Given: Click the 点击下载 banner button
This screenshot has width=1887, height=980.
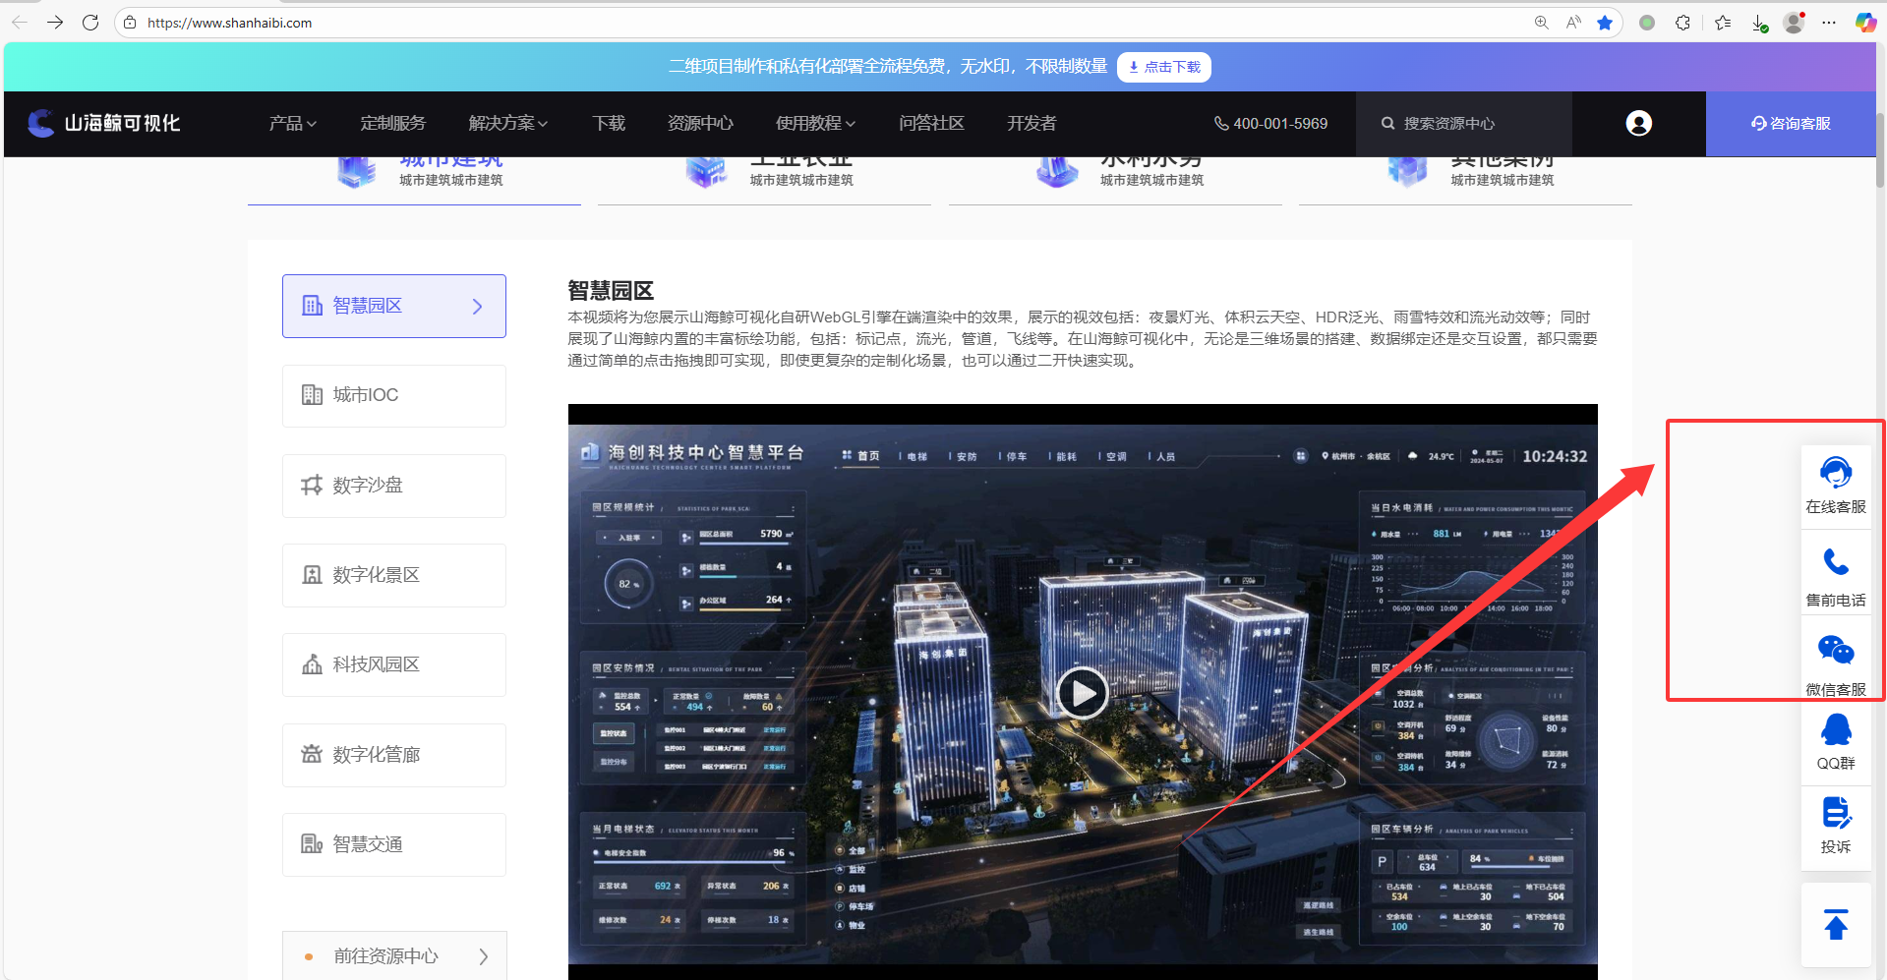Looking at the screenshot, I should (1164, 67).
